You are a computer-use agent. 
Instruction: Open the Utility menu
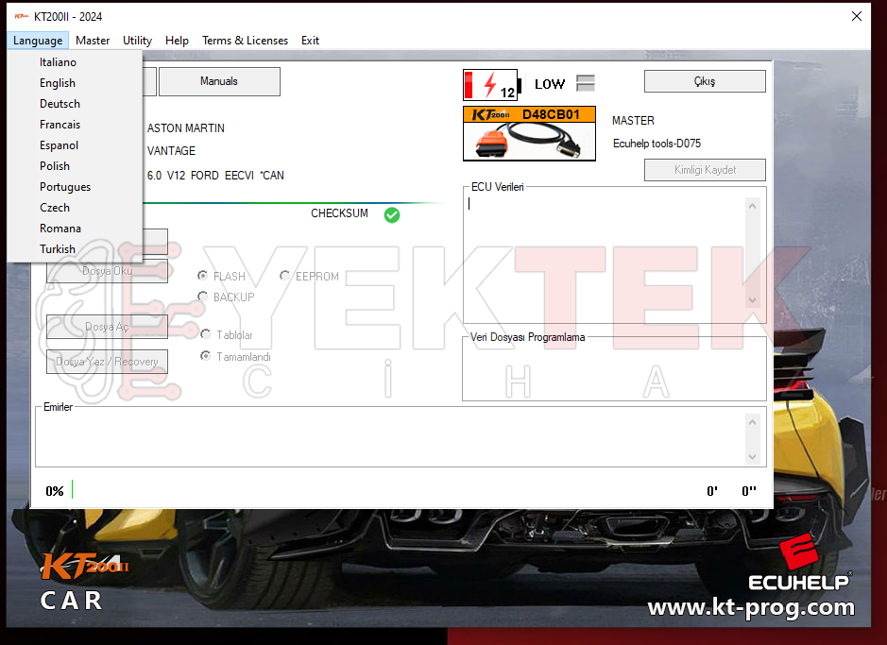[137, 41]
